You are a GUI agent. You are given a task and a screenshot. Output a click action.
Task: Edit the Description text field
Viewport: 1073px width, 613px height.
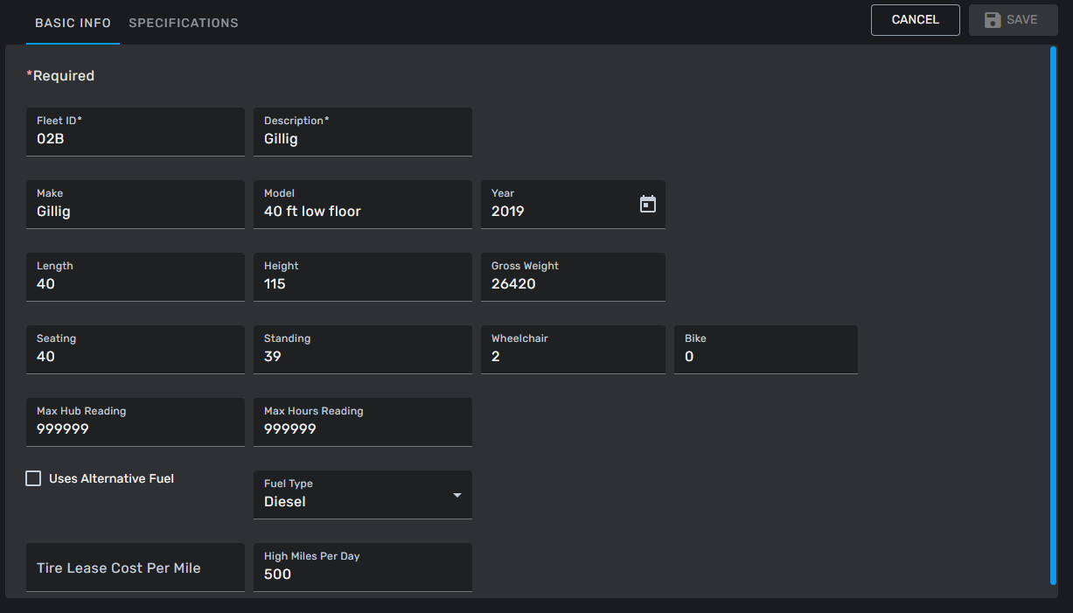[362, 138]
